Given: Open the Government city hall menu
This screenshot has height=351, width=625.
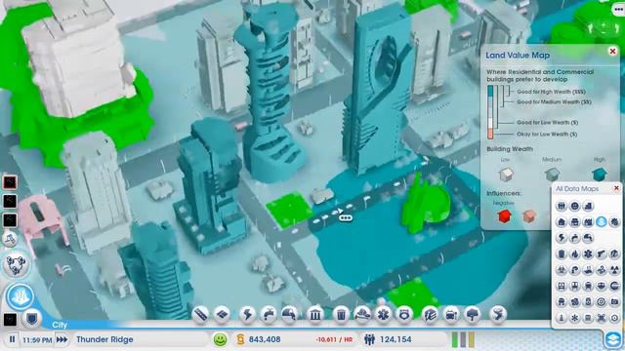Looking at the screenshot, I should [x=314, y=314].
